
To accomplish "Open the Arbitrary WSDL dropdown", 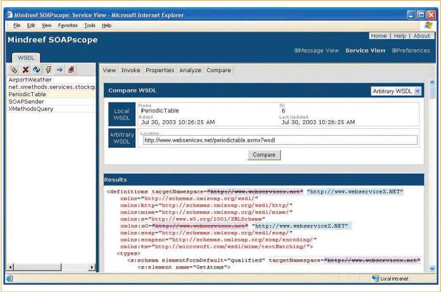I will click(x=396, y=91).
